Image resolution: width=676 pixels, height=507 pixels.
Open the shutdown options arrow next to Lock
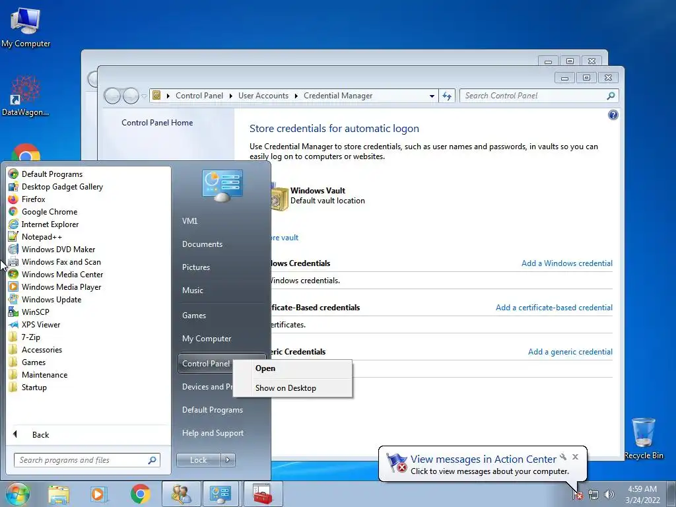[228, 460]
